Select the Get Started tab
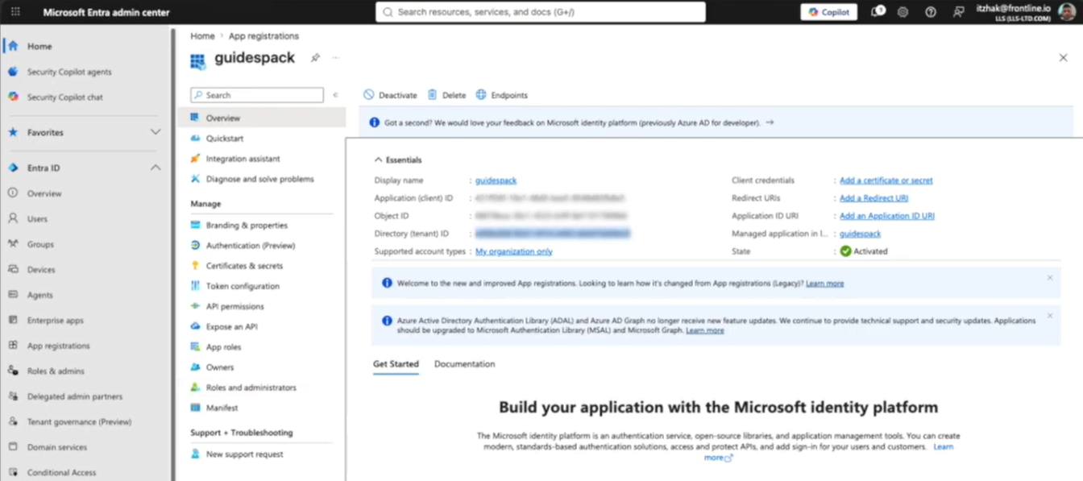1083x481 pixels. [x=396, y=364]
